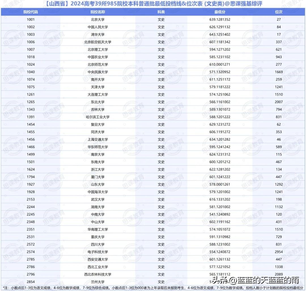This screenshot has height=291, width=306.
Task: Click the 院校名称 column header
Action: 98,12
